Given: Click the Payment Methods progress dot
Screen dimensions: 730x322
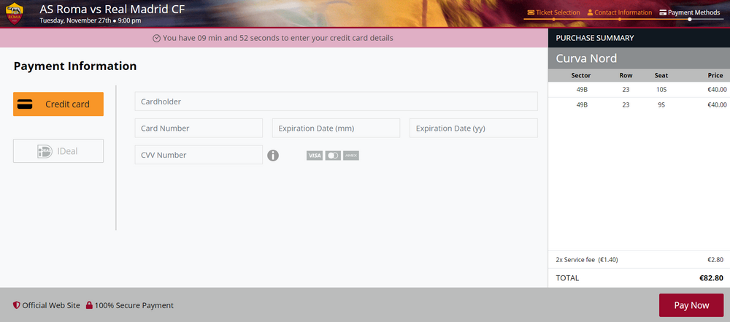Looking at the screenshot, I should (x=690, y=19).
